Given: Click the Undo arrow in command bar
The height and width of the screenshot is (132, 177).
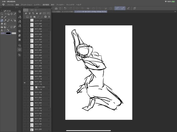Looking at the screenshot, I should click(65, 8).
